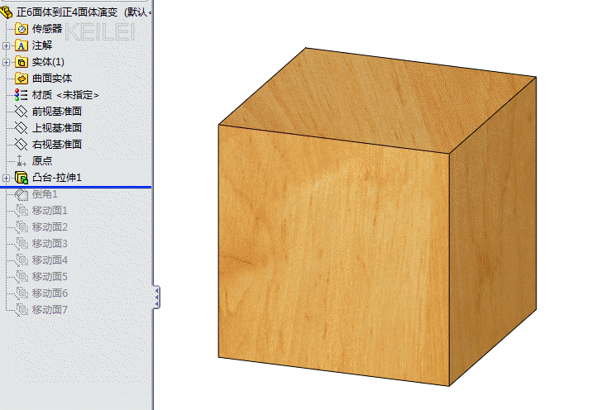
Task: Click the front face of the wooden cube
Action: (334, 255)
